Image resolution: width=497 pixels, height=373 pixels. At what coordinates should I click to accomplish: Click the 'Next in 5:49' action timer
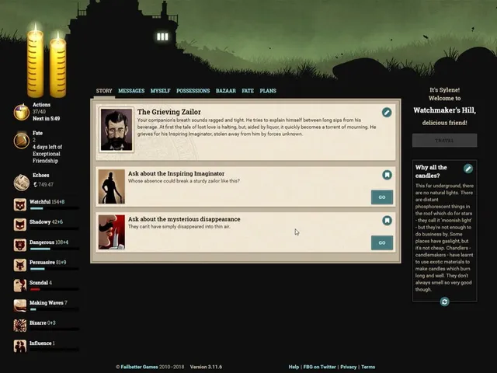click(47, 119)
